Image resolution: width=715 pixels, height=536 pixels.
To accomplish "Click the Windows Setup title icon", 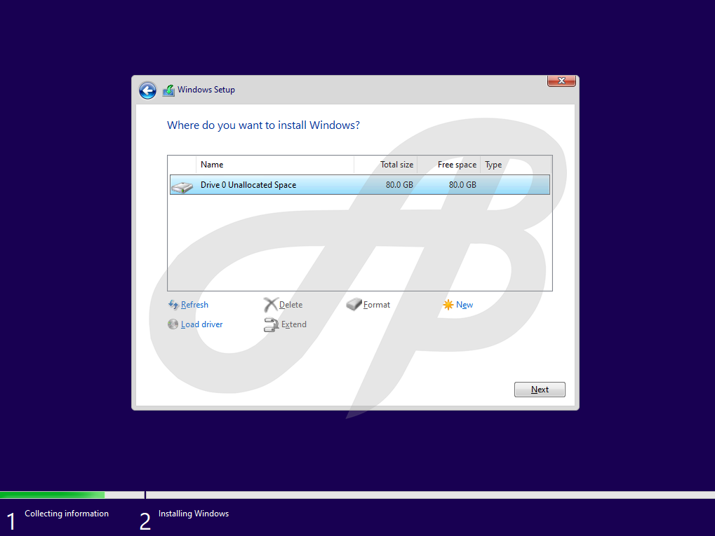I will [x=168, y=90].
